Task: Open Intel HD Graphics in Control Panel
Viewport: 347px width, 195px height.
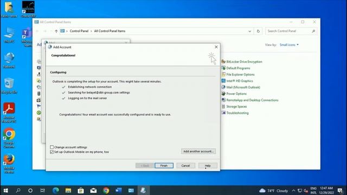Action: coord(240,81)
